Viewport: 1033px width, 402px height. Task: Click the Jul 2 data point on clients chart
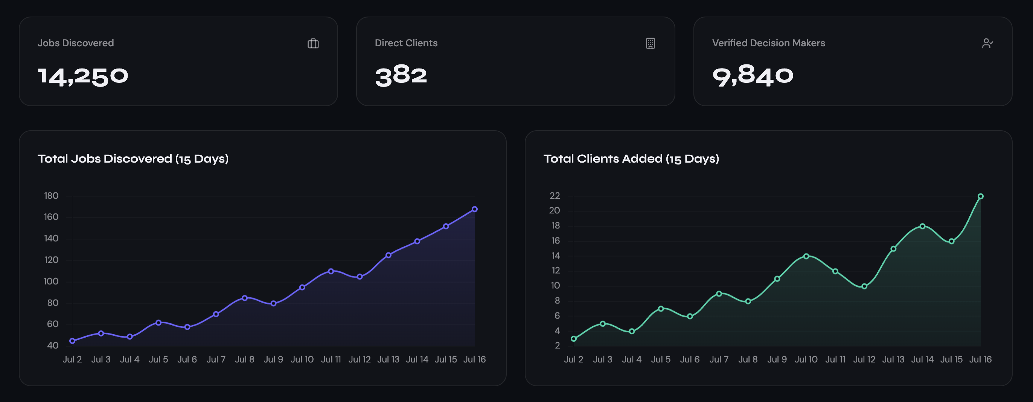574,339
